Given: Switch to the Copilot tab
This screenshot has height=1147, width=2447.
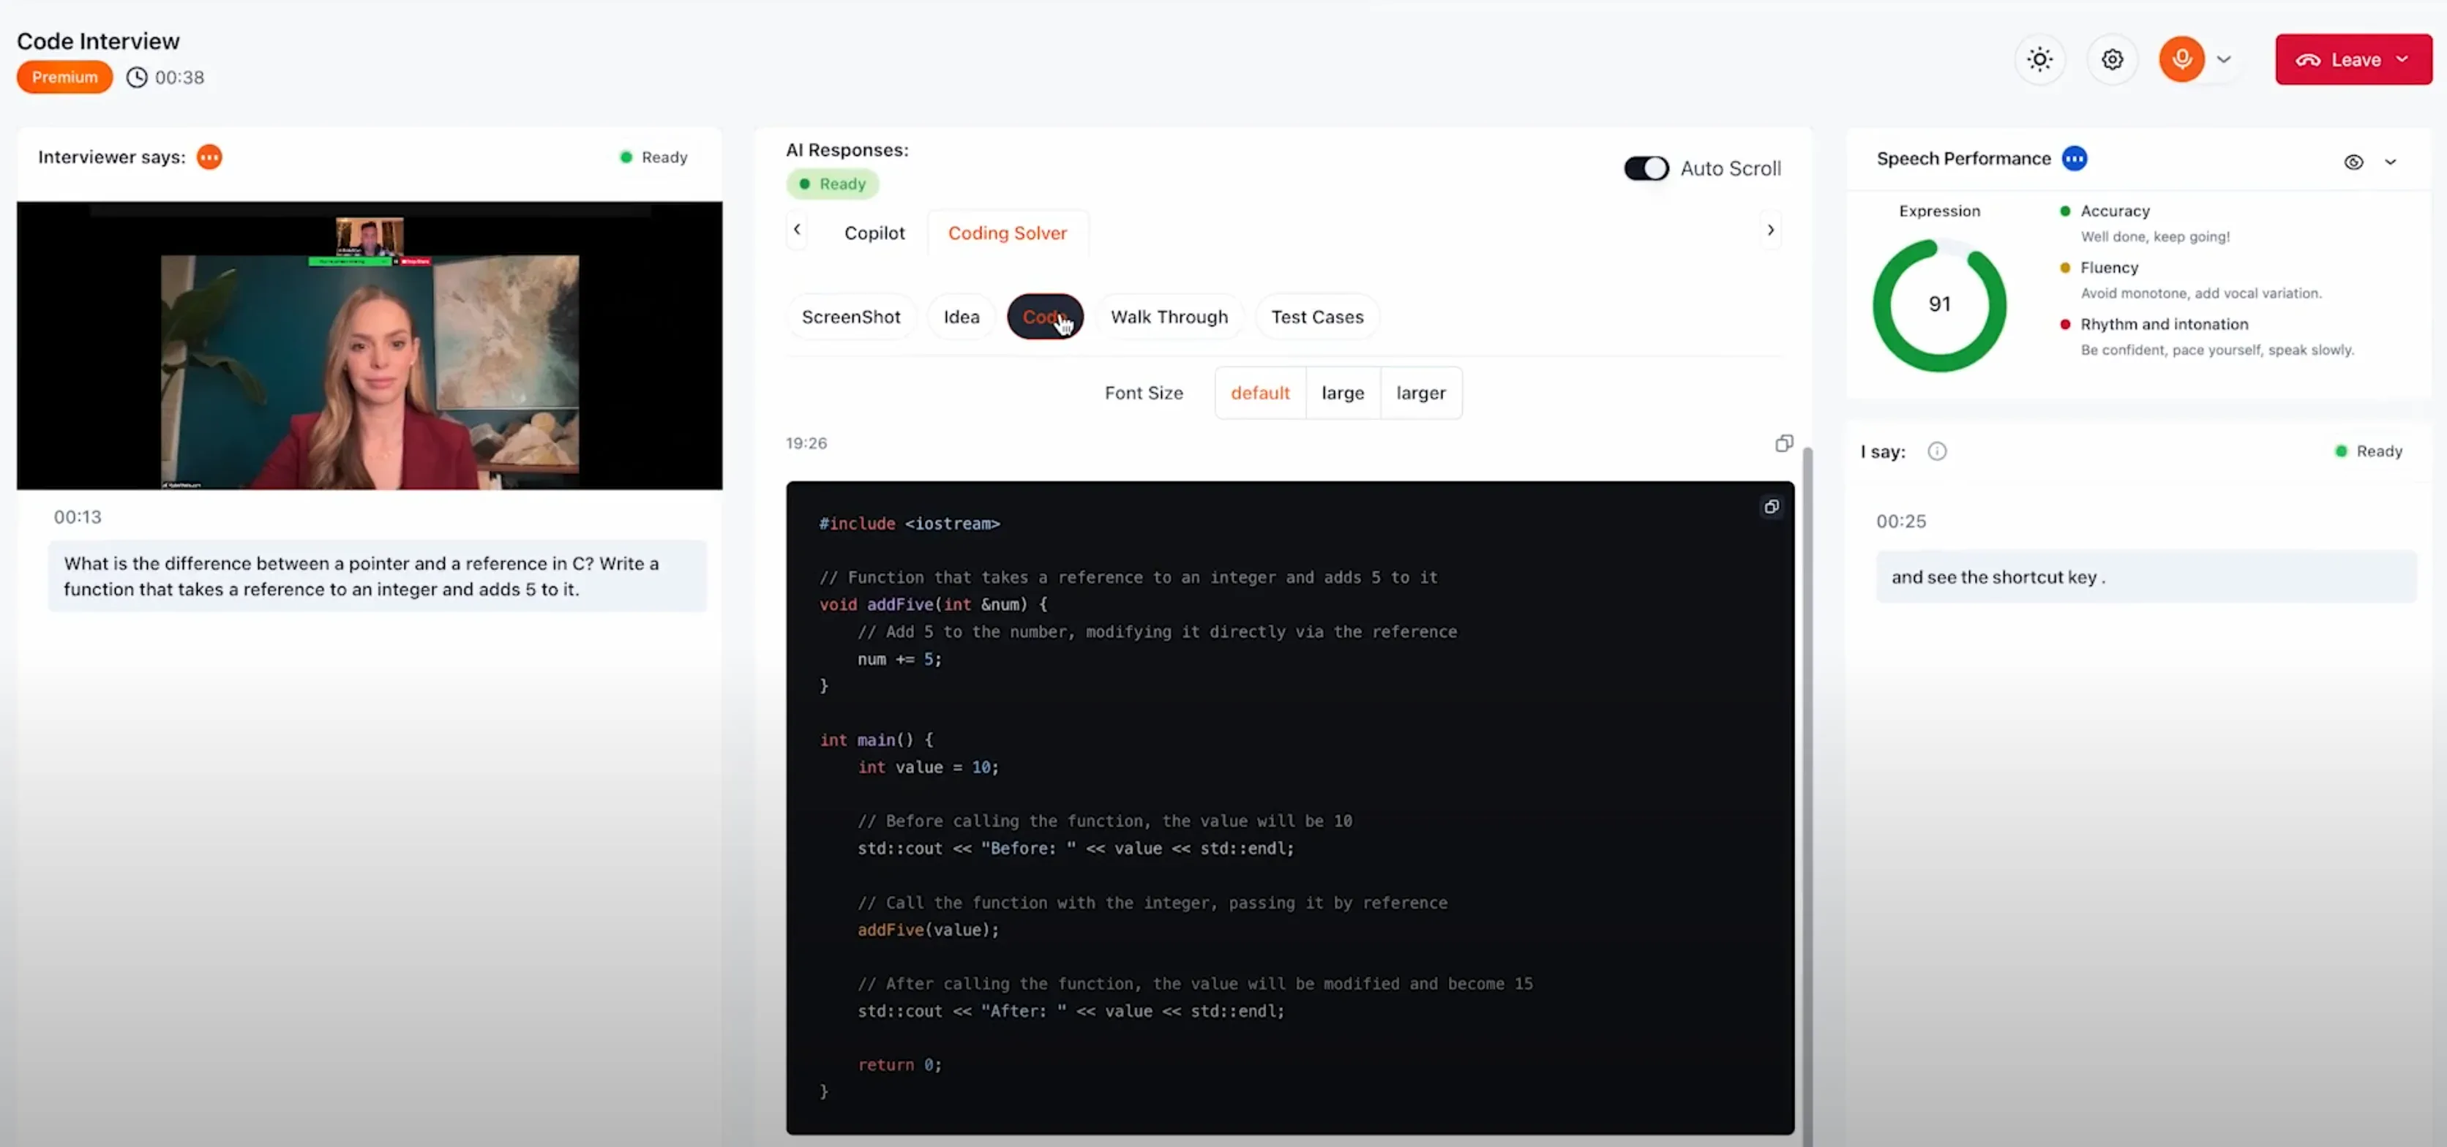Looking at the screenshot, I should click(x=874, y=233).
